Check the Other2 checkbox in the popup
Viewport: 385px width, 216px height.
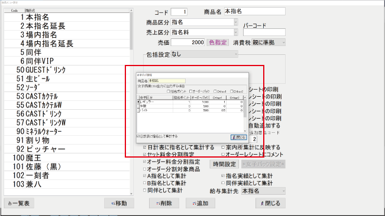pos(232,91)
